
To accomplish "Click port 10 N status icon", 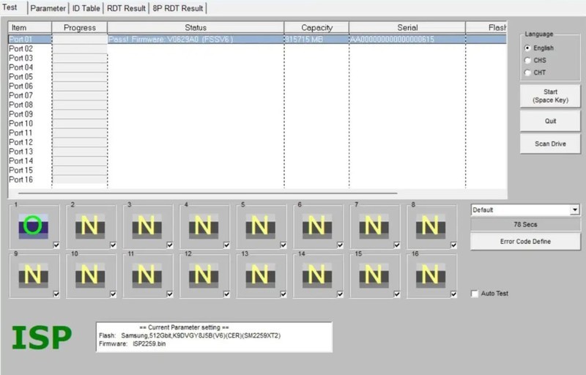I will (90, 275).
